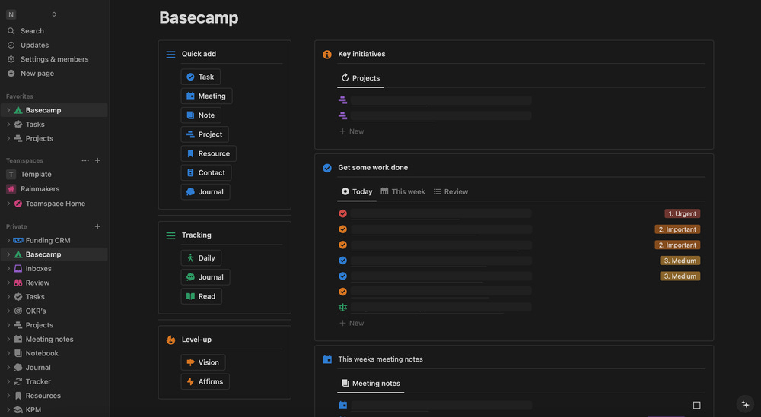Switch to the Review tab
Viewport: 761px width, 417px height.
coord(451,192)
